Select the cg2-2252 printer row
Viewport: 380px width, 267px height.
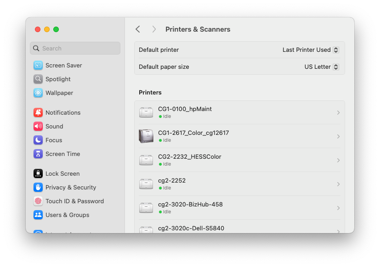(x=172, y=181)
